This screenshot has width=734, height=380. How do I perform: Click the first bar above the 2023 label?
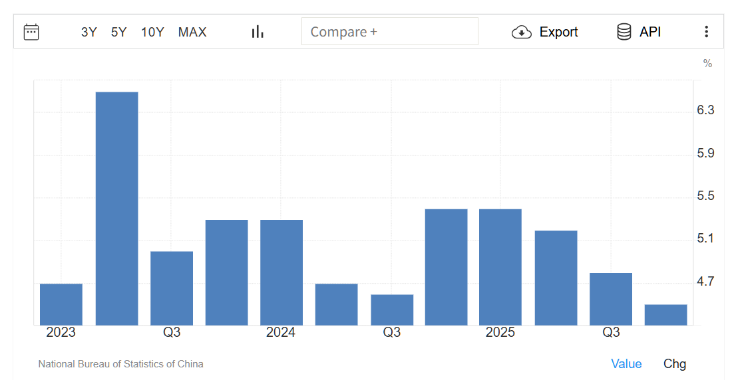click(61, 304)
